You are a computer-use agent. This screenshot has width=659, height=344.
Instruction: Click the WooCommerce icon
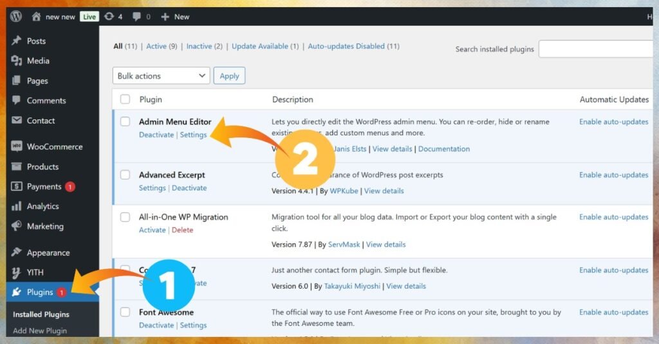pos(16,146)
